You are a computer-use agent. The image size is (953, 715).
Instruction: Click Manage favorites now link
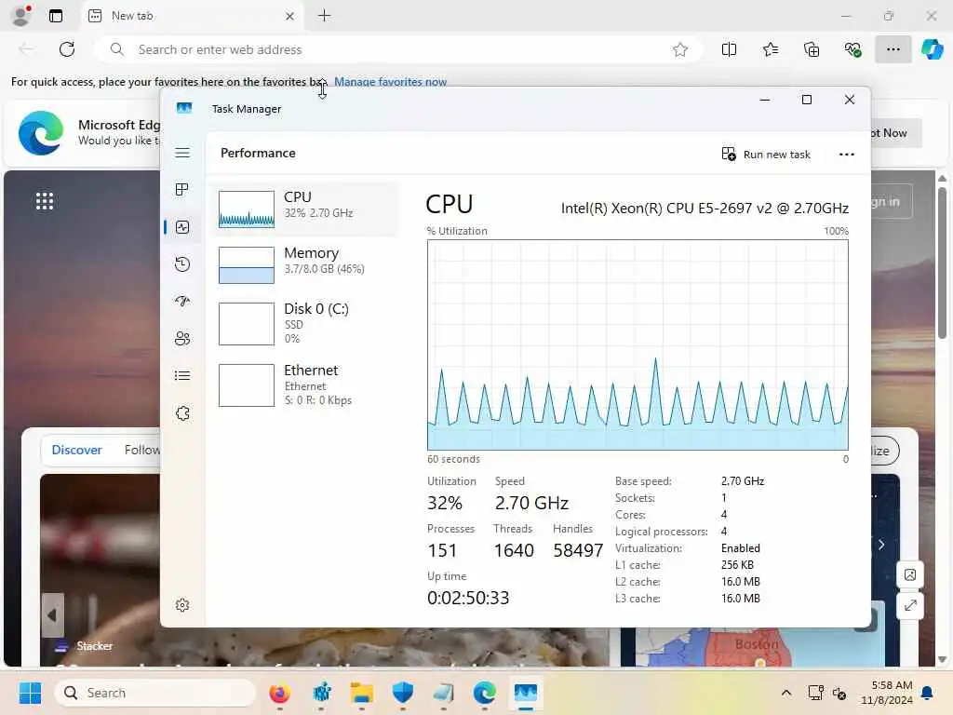point(390,82)
